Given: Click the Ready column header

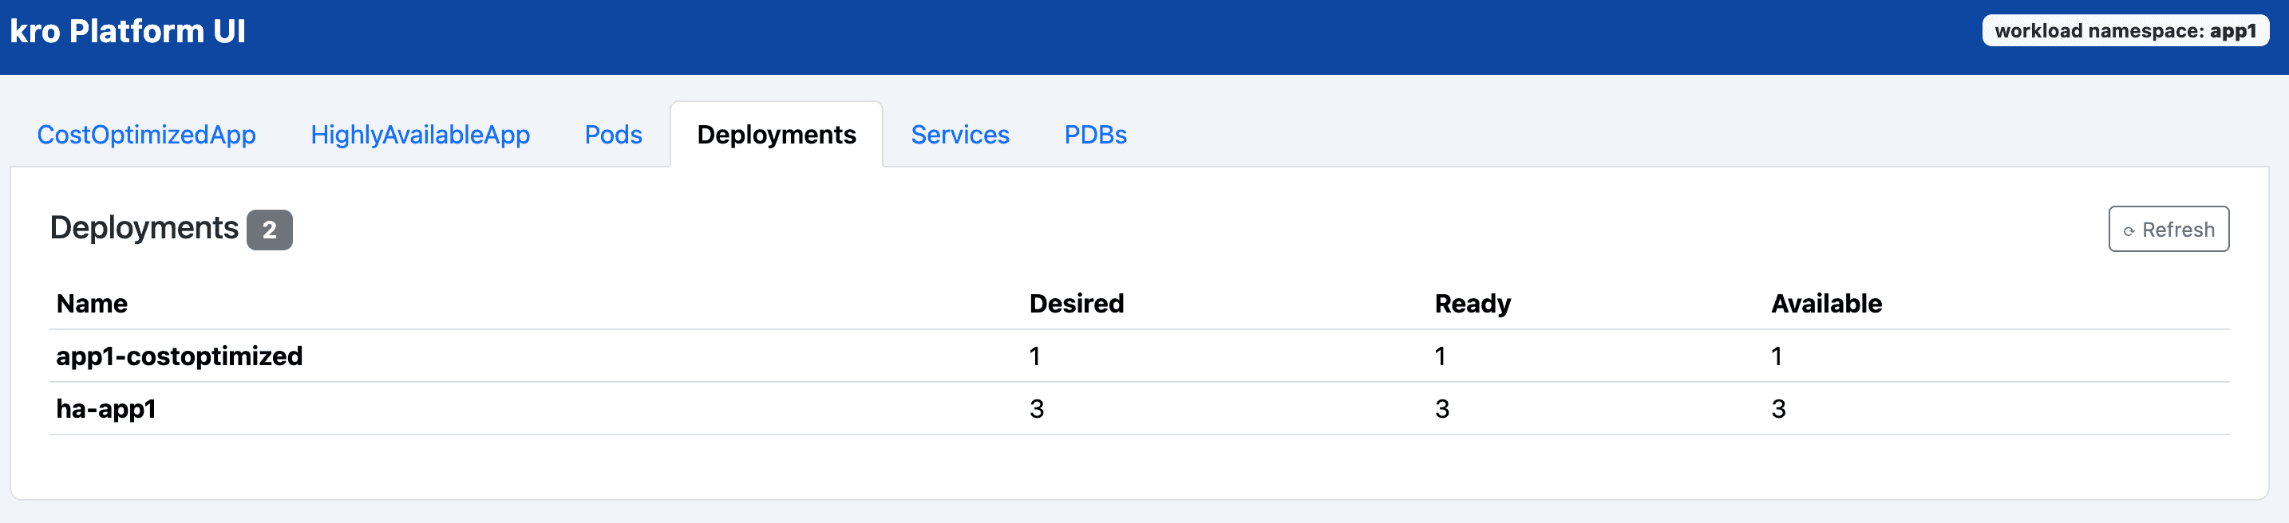Looking at the screenshot, I should pyautogui.click(x=1473, y=304).
